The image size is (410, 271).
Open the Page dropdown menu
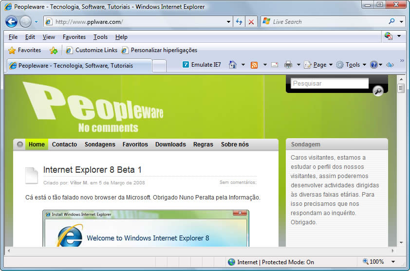point(318,65)
